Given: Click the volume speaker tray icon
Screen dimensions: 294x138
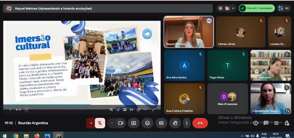Looking at the screenshot, I should [x=252, y=136].
